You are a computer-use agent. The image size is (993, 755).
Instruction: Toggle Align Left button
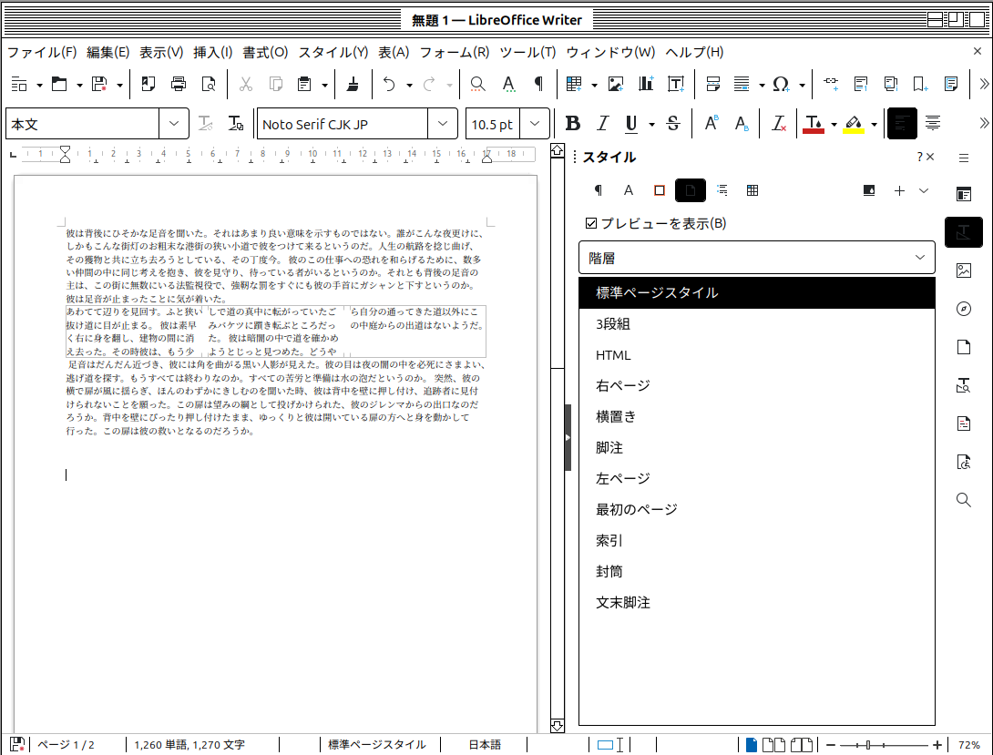(902, 124)
